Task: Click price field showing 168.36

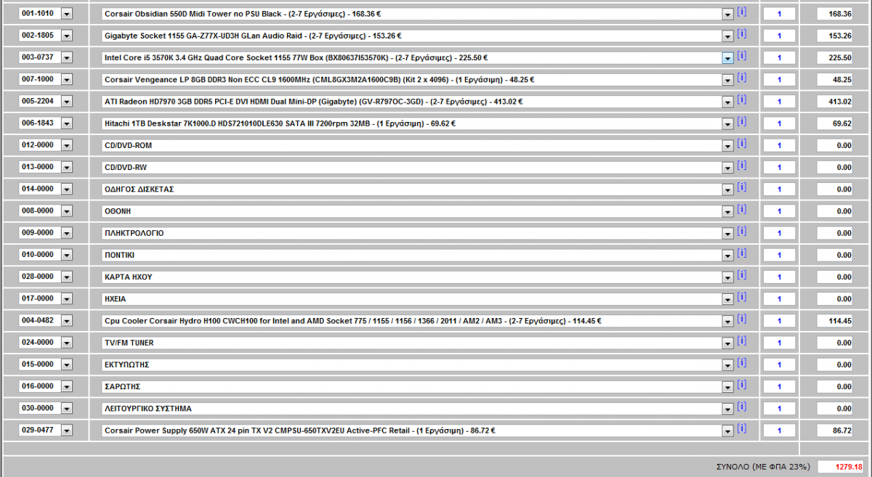Action: coord(835,14)
